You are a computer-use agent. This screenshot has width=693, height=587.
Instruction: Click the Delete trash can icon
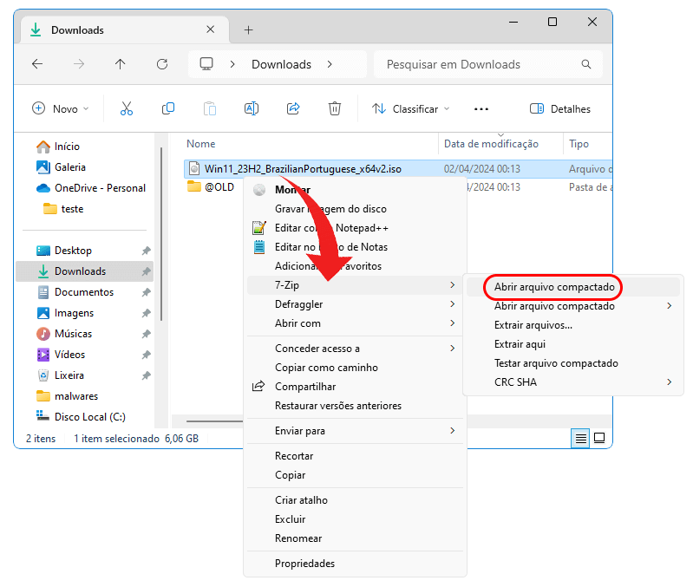(335, 108)
